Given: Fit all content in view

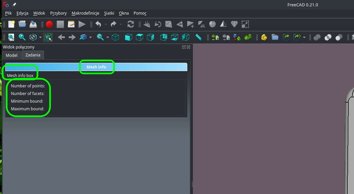Looking at the screenshot, I should [x=11, y=37].
